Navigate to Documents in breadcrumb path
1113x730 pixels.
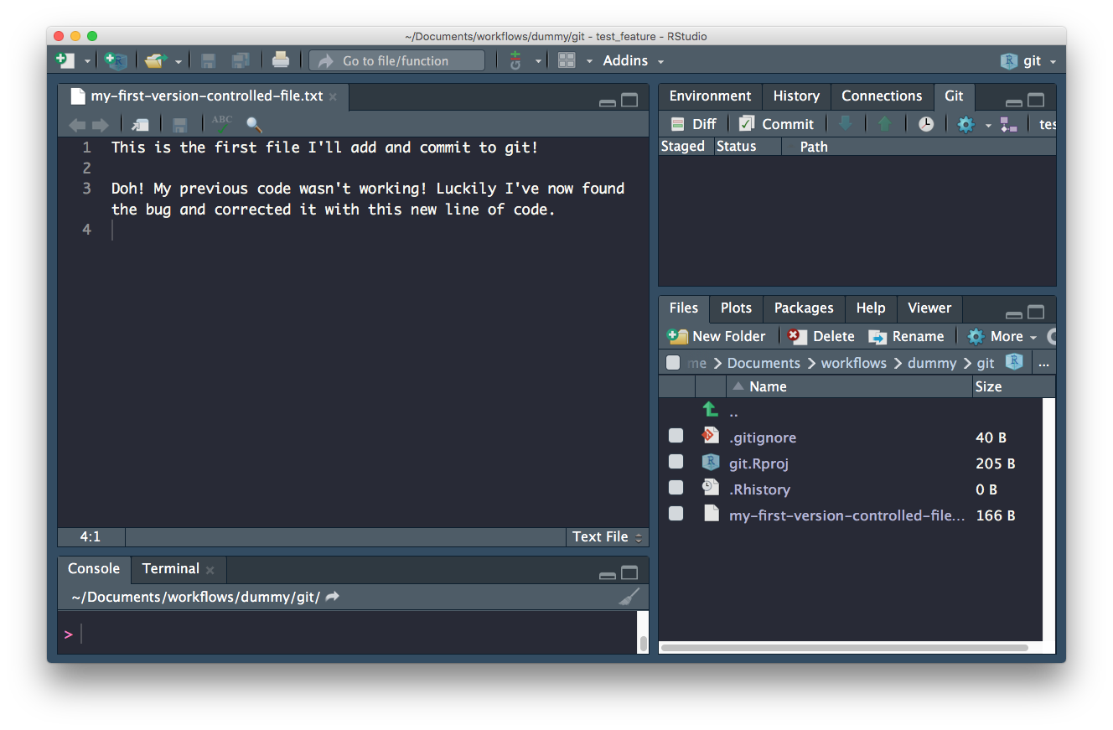(764, 363)
